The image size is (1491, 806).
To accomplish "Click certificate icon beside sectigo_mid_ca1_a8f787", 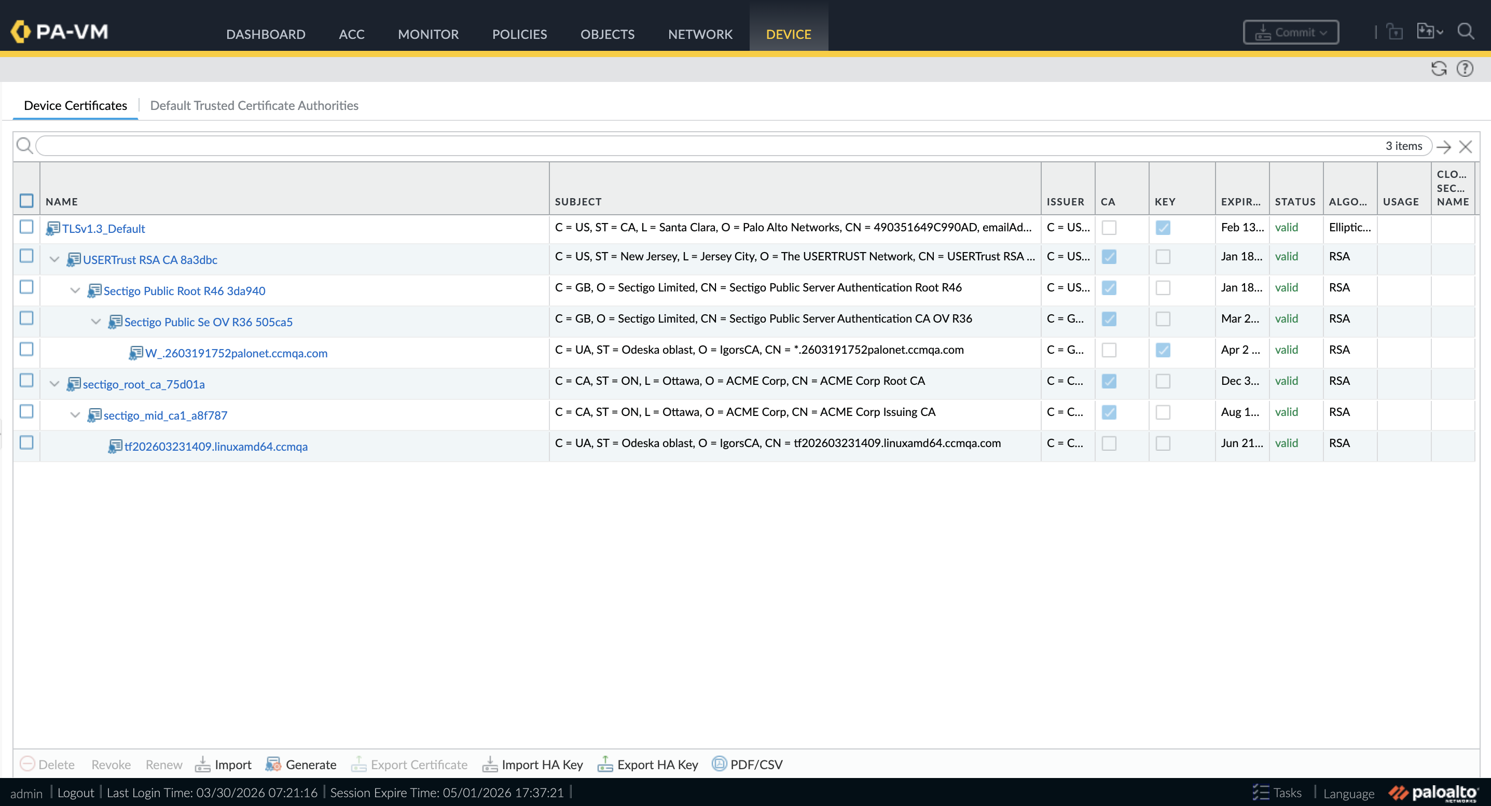I will point(94,415).
